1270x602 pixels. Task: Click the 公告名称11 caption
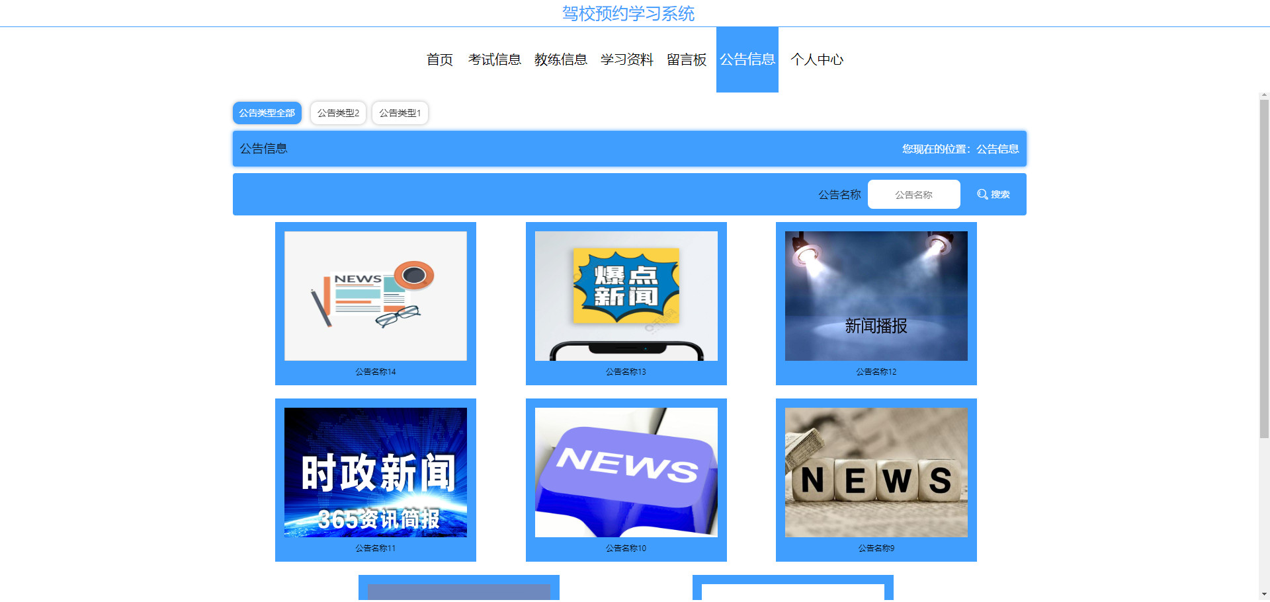coord(376,548)
